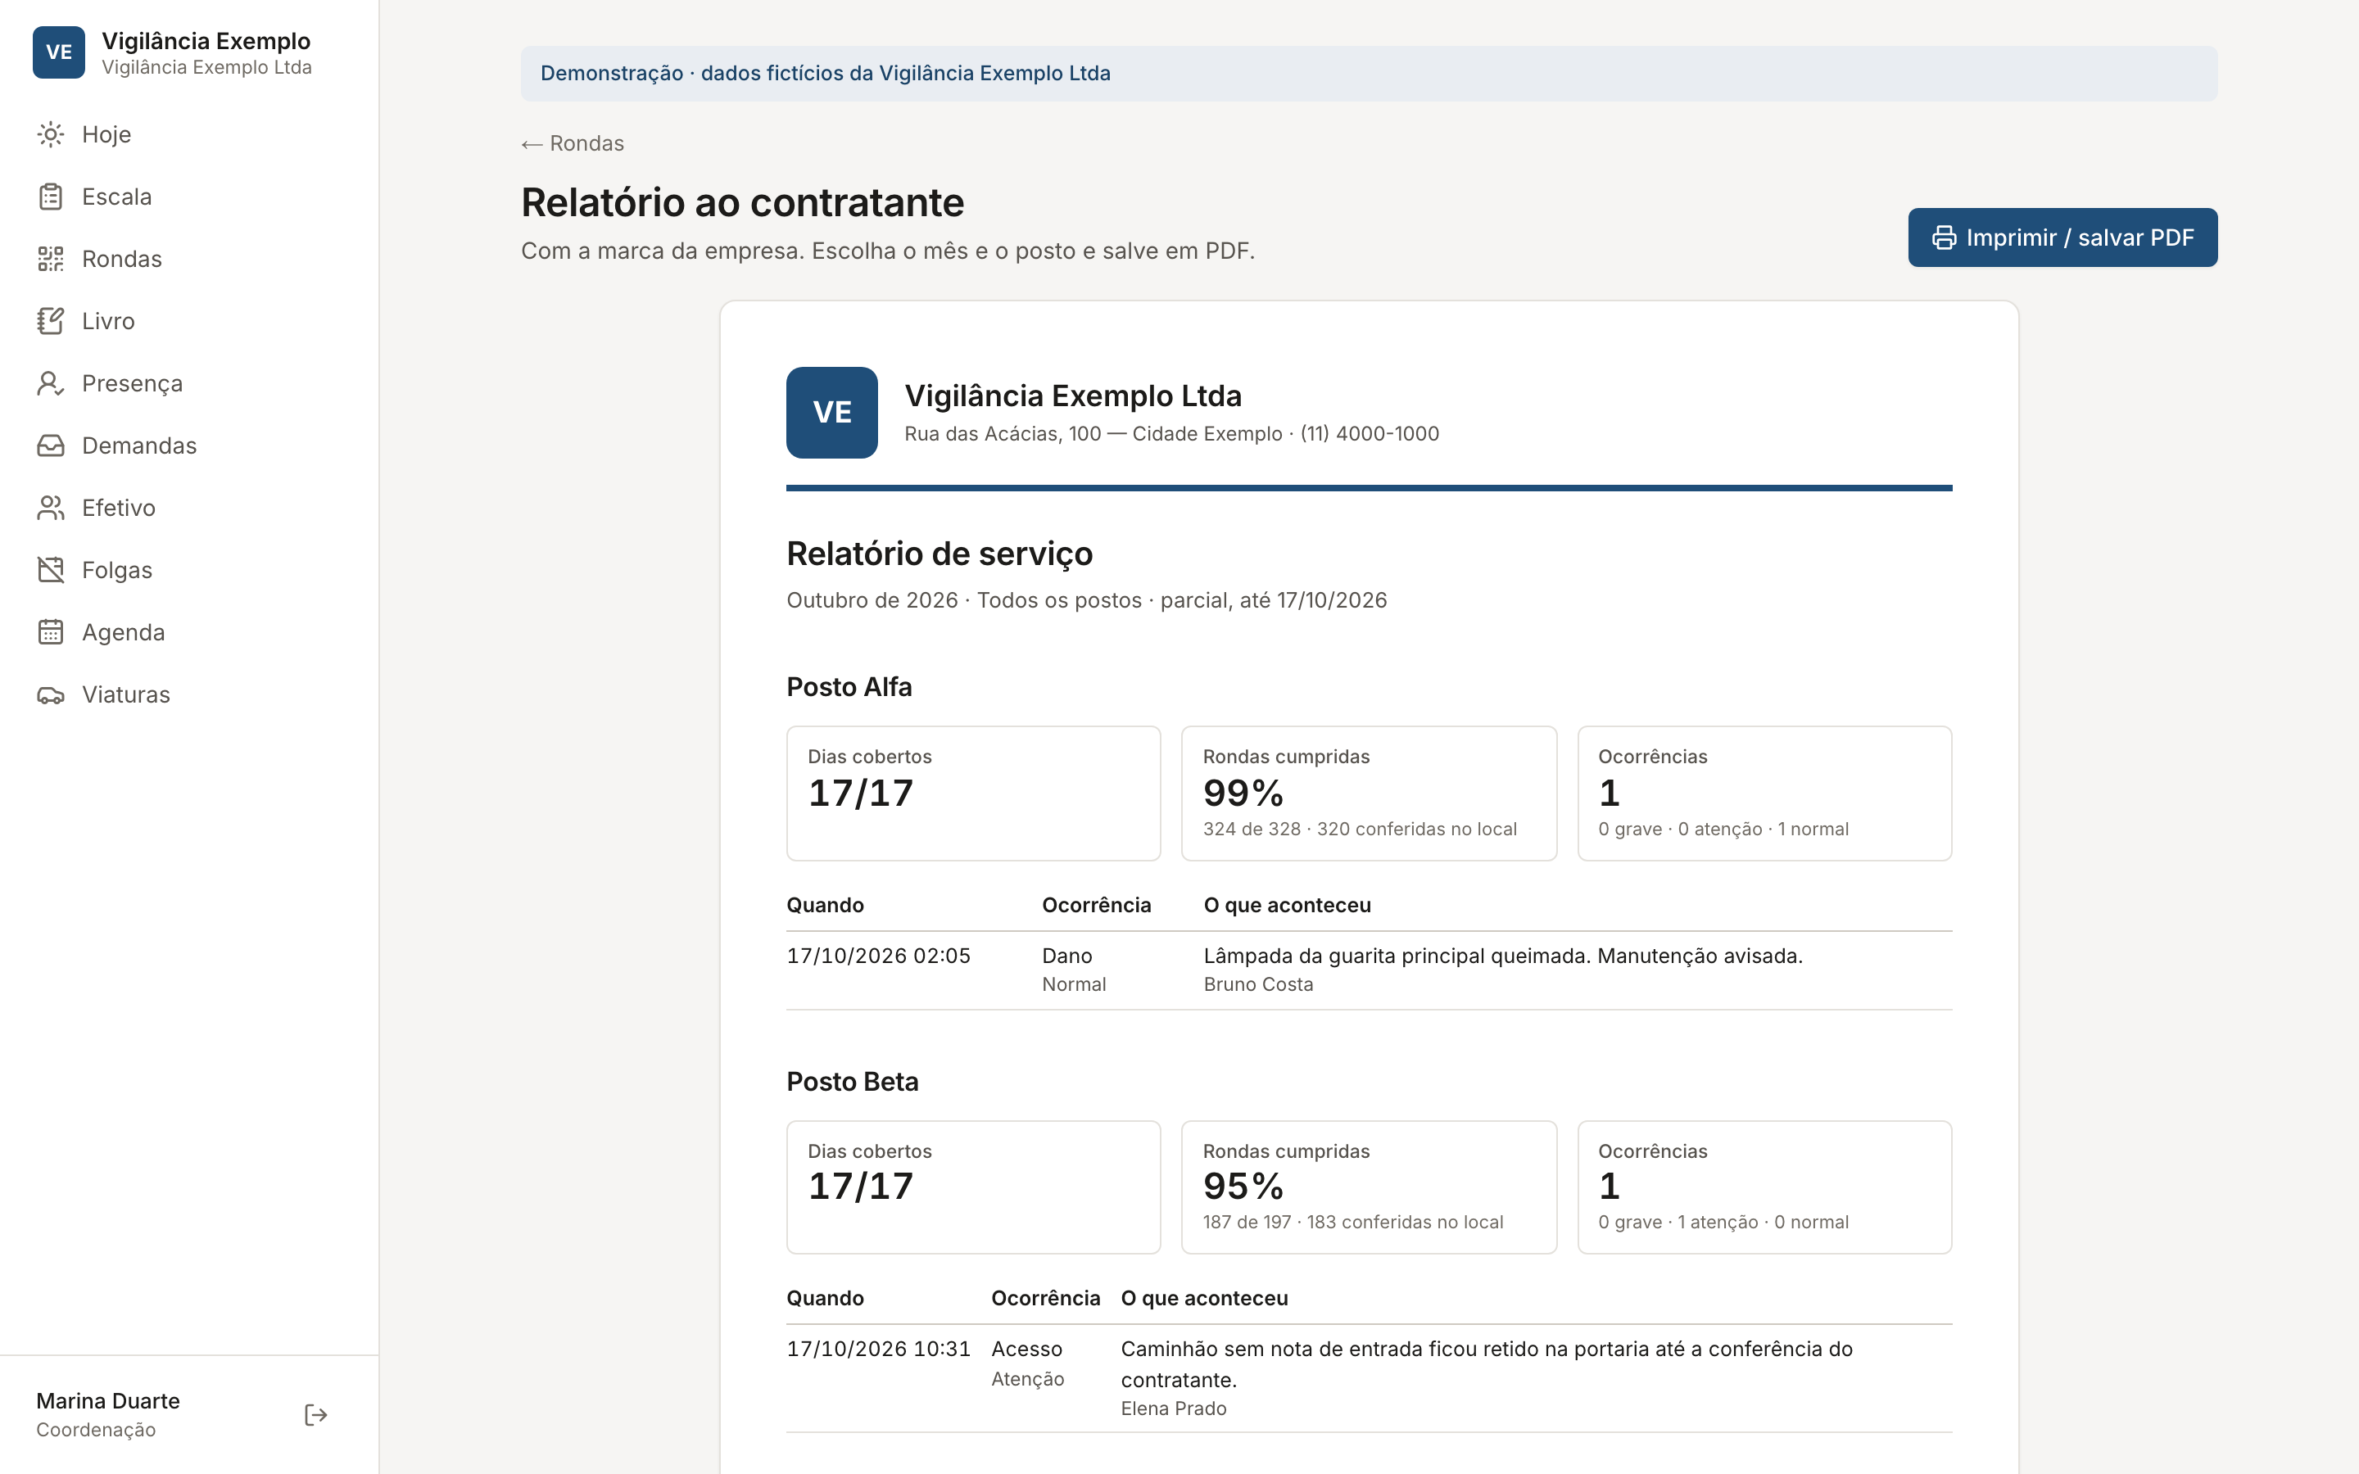The width and height of the screenshot is (2359, 1474).
Task: Go to the Demandas section
Action: [189, 445]
